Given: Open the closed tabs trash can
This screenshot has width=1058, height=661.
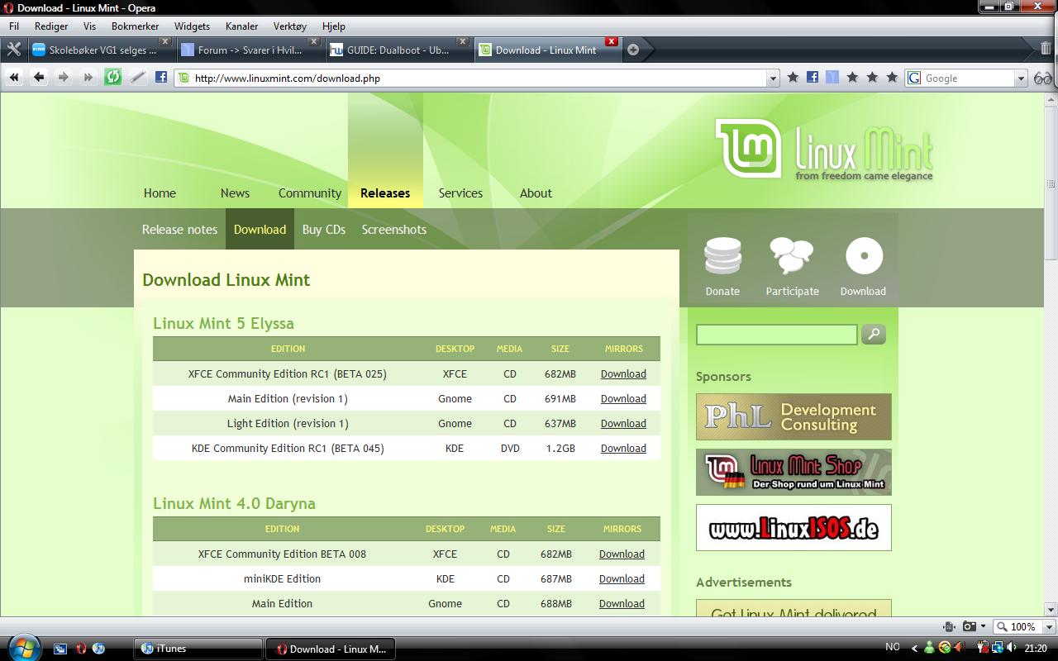Looking at the screenshot, I should click(1046, 49).
